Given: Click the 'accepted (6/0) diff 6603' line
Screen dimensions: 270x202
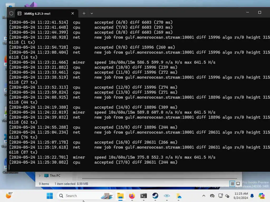Looking at the screenshot, I should coord(91,22).
